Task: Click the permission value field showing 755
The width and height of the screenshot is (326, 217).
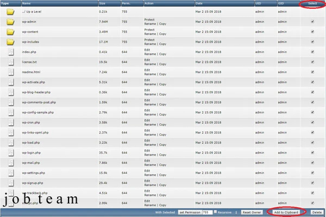Action: (x=206, y=212)
